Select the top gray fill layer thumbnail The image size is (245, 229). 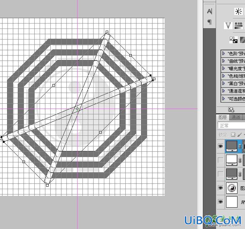pos(231,146)
